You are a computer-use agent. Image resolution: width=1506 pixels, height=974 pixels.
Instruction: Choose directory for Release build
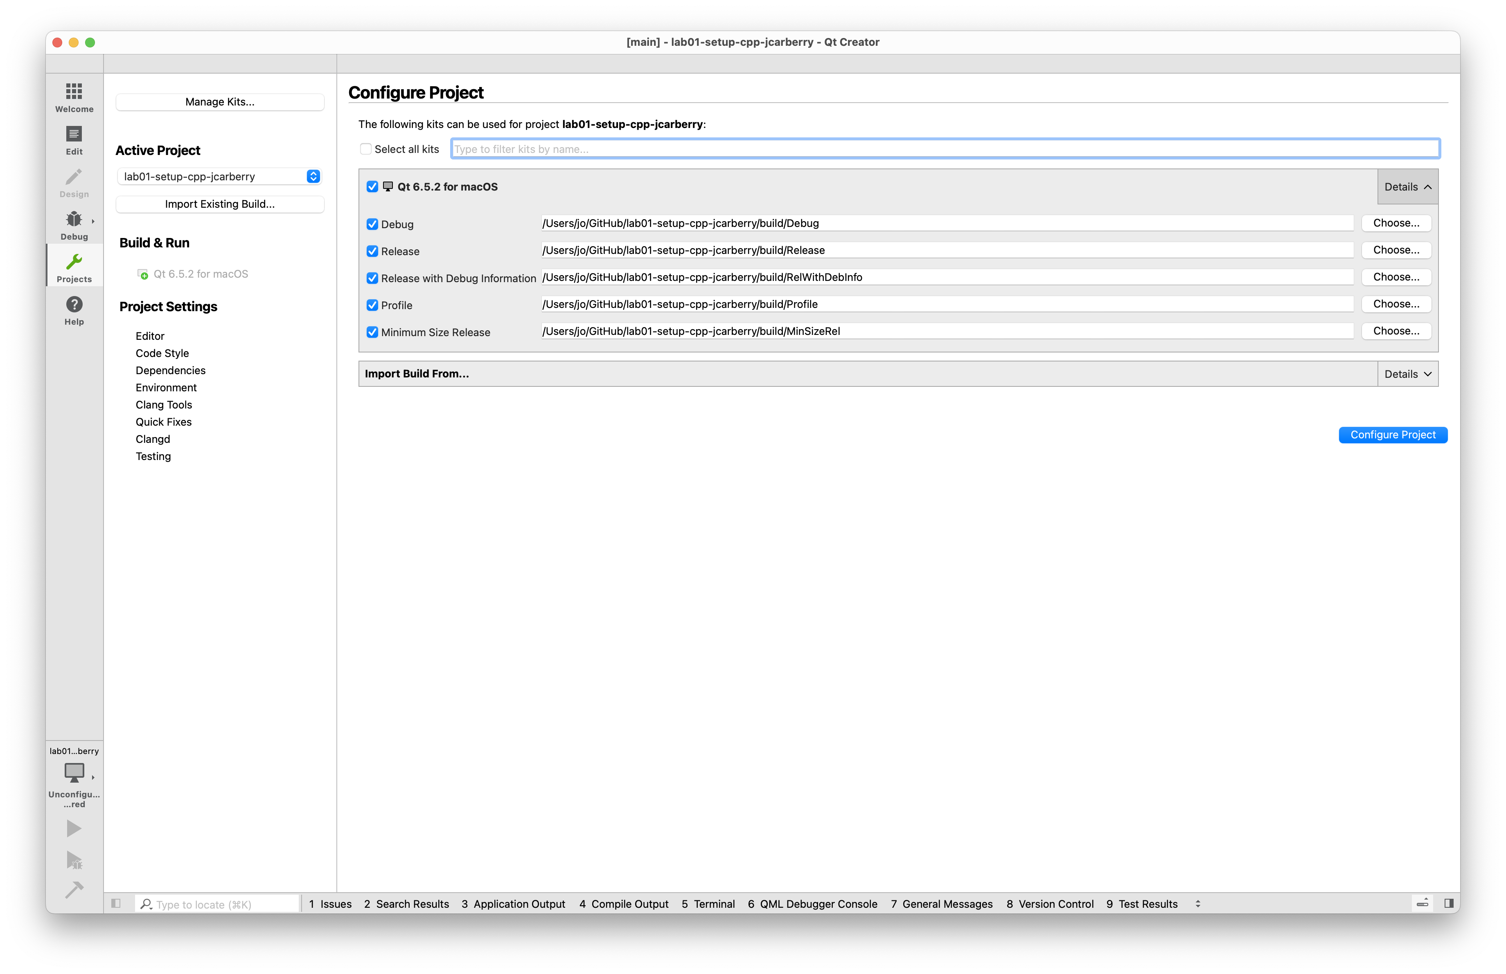tap(1396, 250)
